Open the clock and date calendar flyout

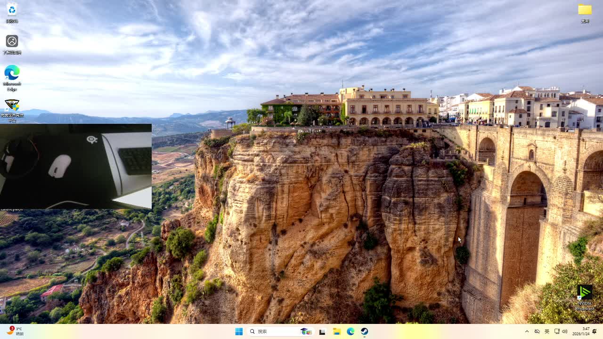581,331
